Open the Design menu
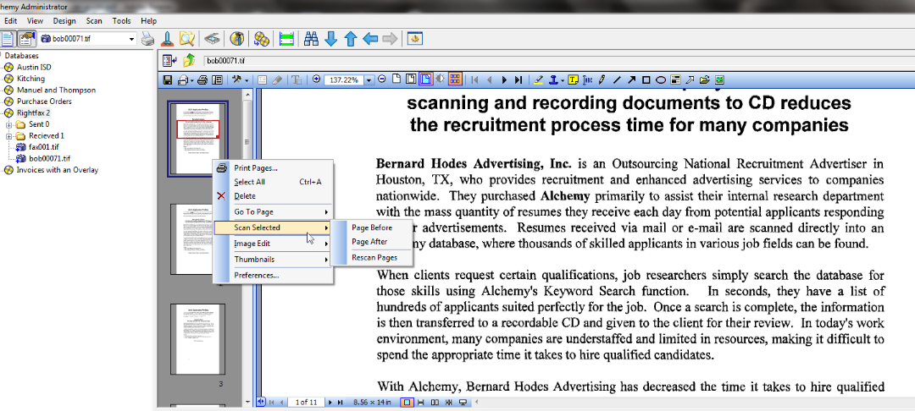The width and height of the screenshot is (915, 411). coord(64,20)
